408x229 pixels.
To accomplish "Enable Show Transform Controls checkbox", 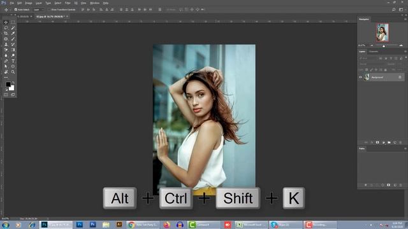I will click(49, 10).
